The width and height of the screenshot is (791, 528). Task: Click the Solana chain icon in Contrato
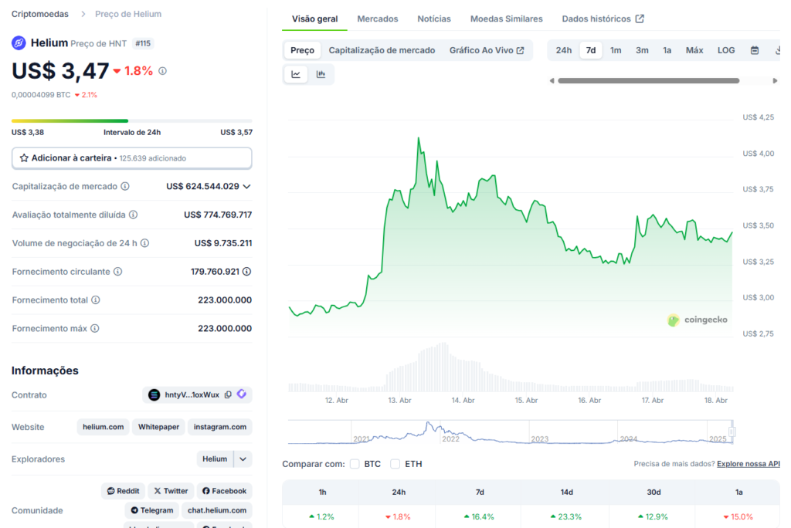click(154, 394)
